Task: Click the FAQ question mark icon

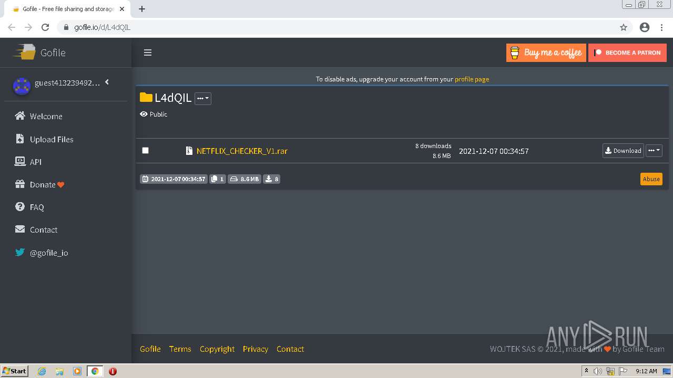Action: tap(20, 207)
